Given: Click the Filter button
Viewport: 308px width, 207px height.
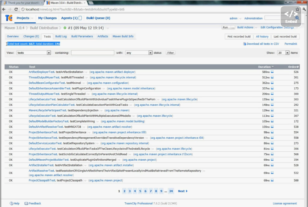Looking at the screenshot, I should pos(170,53).
